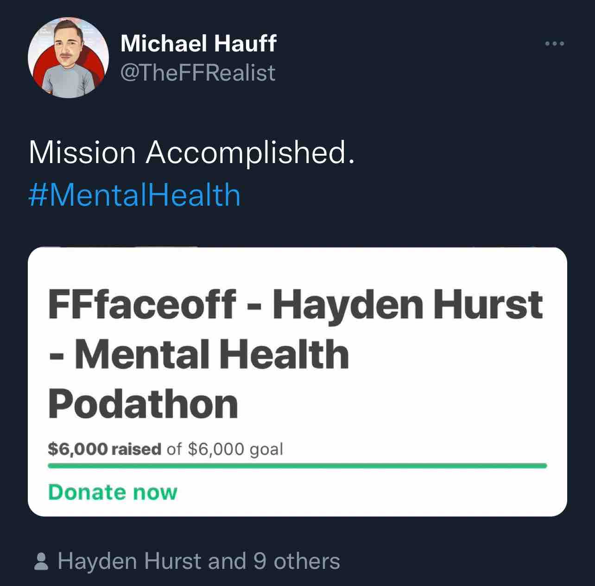Image resolution: width=595 pixels, height=586 pixels.
Task: Expand the attached fundraiser image card
Action: pos(297,382)
